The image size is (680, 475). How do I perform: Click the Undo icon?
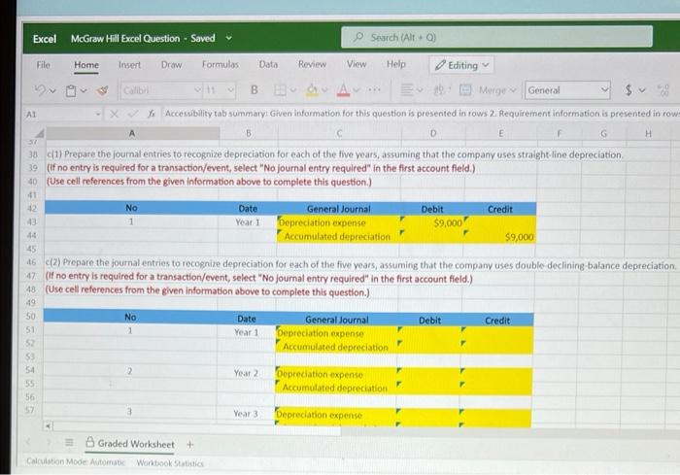click(41, 89)
